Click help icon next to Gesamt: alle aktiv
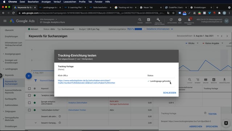Image resolution: width=232 pixels, height=131 pixels. pos(59,116)
